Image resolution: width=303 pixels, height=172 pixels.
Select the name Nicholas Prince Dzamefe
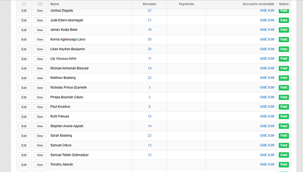(69, 87)
